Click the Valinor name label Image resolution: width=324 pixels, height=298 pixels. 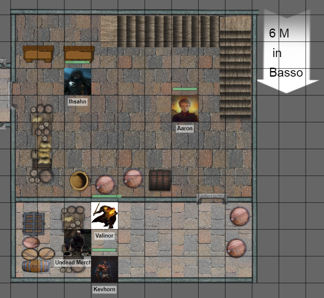click(104, 235)
